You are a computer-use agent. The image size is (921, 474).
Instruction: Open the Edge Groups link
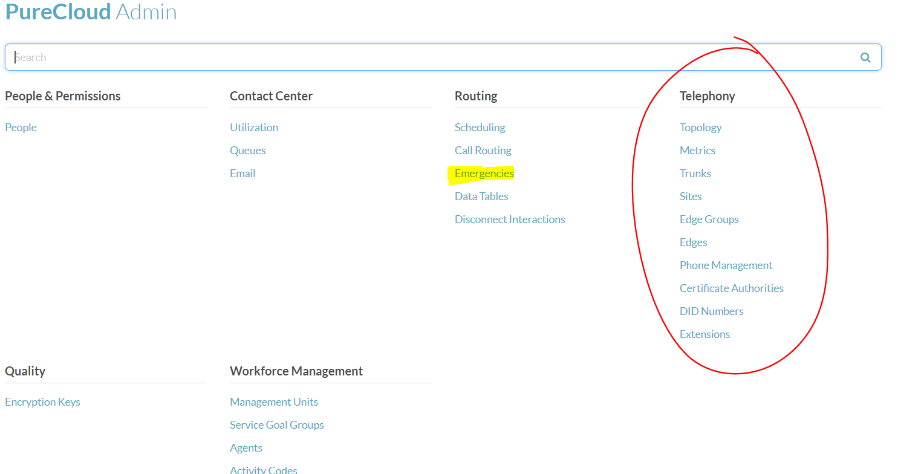click(709, 219)
